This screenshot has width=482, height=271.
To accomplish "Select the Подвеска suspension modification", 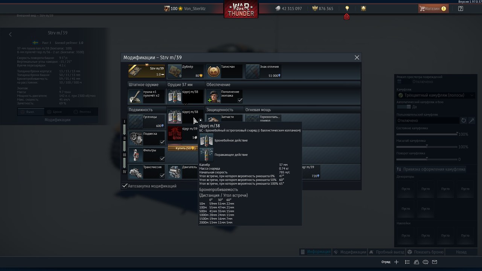I will tap(147, 138).
